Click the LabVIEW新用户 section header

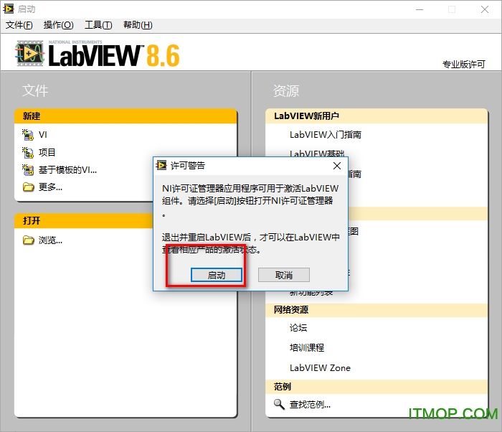coord(376,116)
